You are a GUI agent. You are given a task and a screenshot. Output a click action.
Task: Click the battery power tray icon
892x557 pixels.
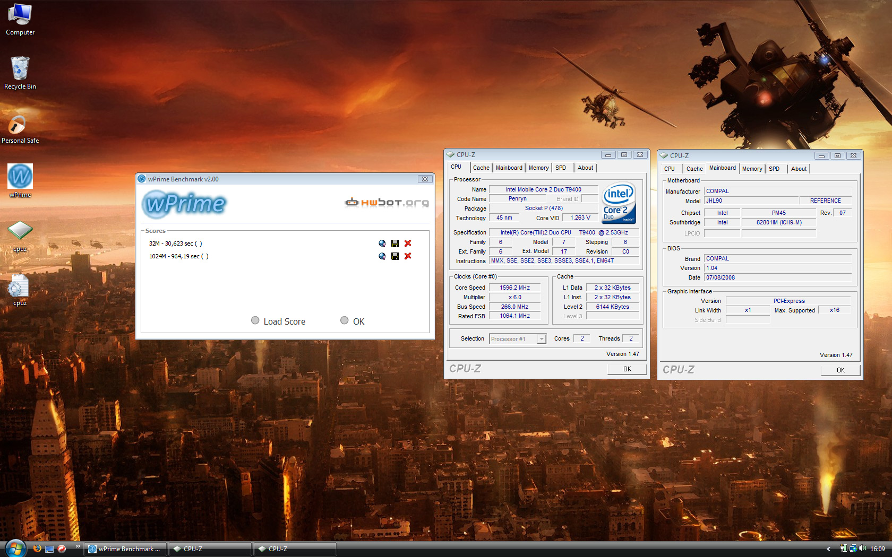(844, 549)
